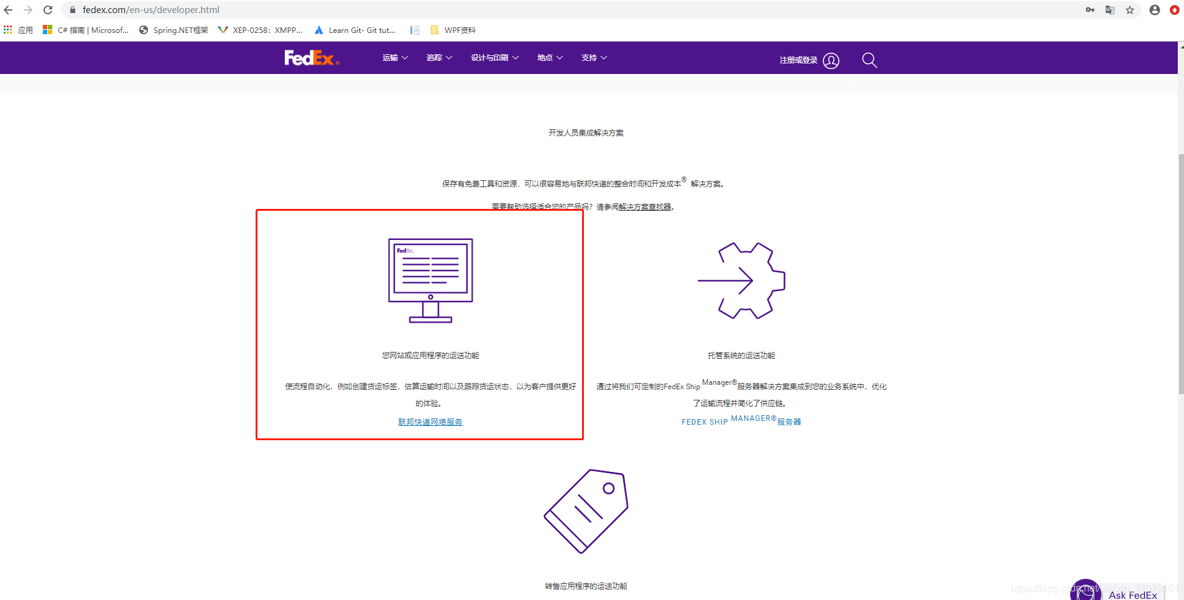
Task: Click the 解决方案查找器 link
Action: pyautogui.click(x=645, y=207)
